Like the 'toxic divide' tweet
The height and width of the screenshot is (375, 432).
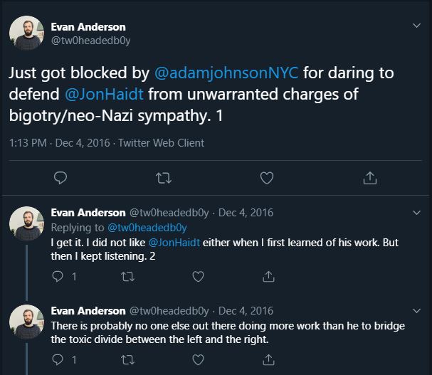click(199, 359)
